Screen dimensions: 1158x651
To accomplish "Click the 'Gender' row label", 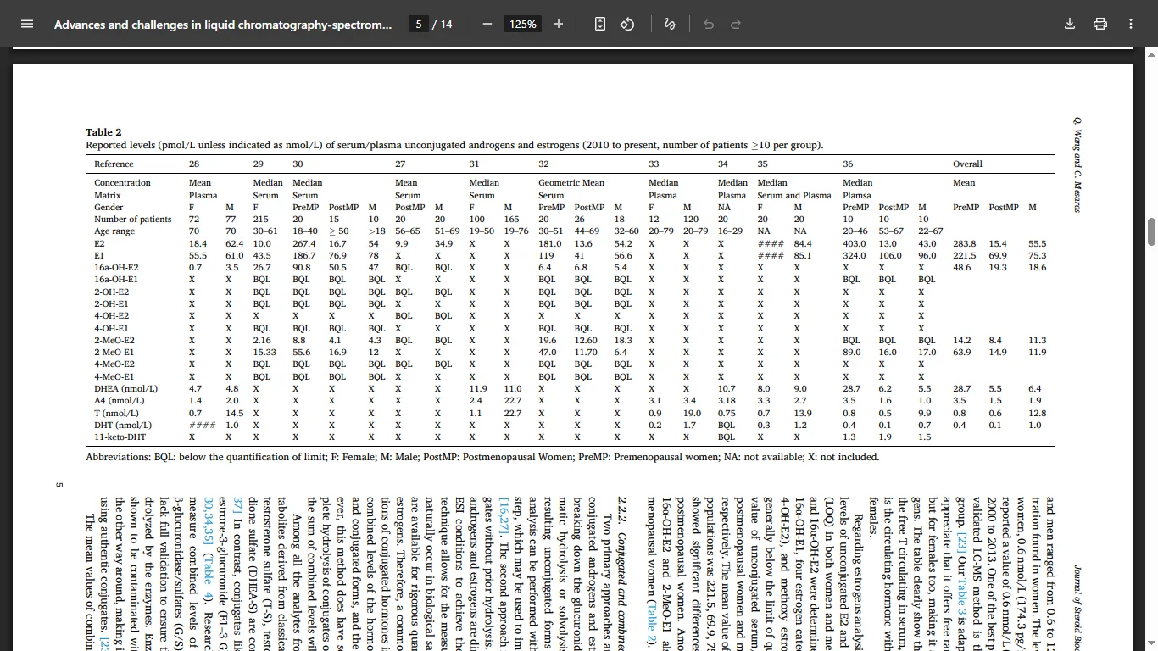I will pyautogui.click(x=109, y=208).
